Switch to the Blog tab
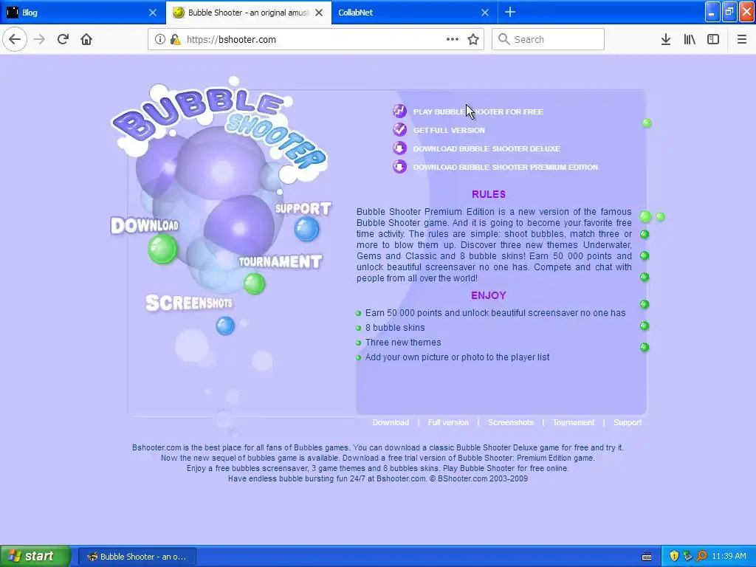 (x=82, y=13)
